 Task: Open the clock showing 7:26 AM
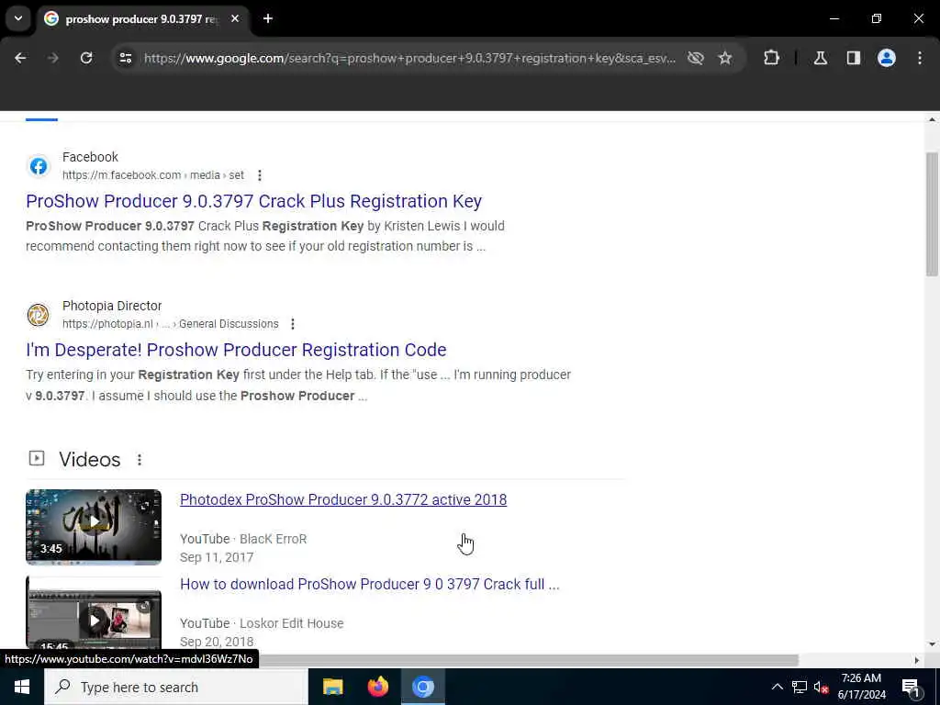[x=861, y=687]
